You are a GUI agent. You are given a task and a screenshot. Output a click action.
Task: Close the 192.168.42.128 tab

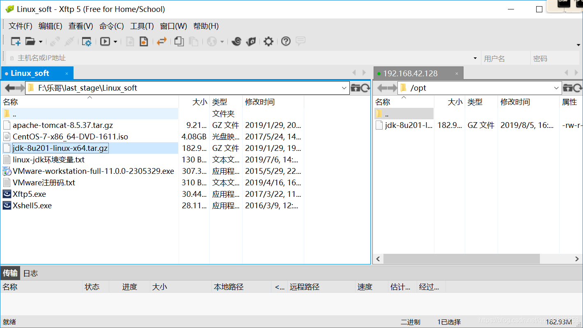(457, 73)
